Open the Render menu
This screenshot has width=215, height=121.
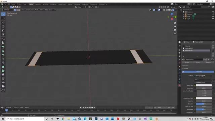coord(13,4)
